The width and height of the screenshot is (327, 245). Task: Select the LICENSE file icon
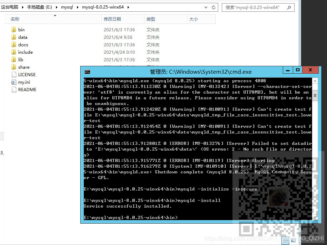(14, 74)
